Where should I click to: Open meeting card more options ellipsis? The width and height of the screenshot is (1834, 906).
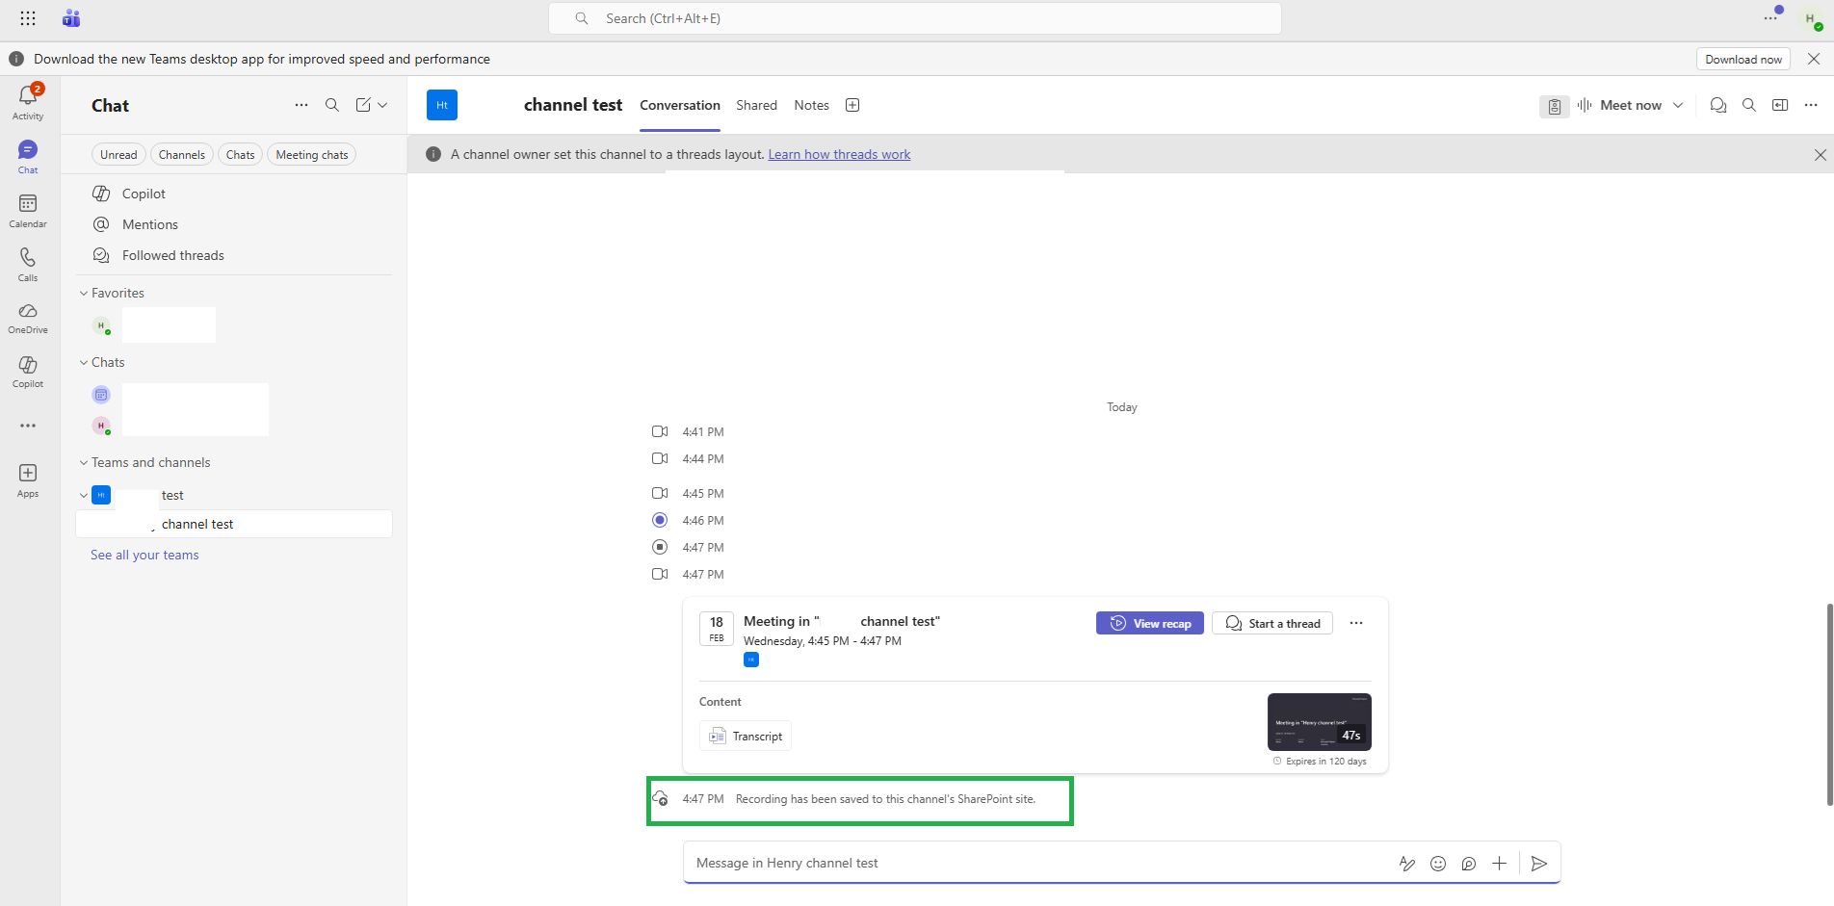1356,623
